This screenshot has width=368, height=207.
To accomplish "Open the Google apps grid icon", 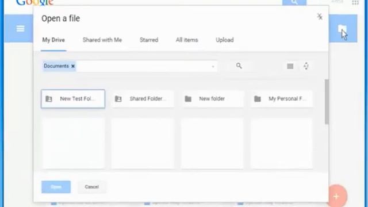I will pyautogui.click(x=355, y=2).
